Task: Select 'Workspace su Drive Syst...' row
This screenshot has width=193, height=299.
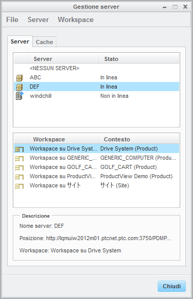Action: (x=96, y=148)
